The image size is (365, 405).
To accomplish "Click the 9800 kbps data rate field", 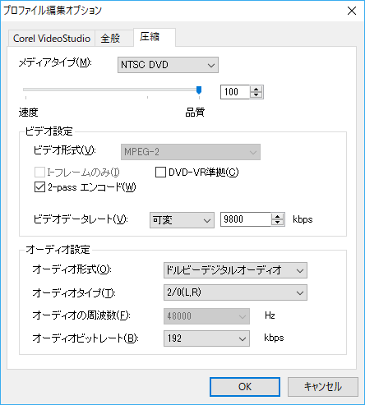I will point(246,219).
